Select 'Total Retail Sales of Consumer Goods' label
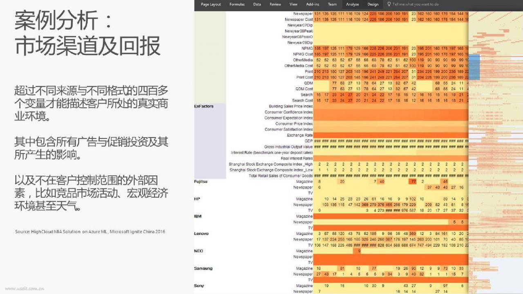This screenshot has width=523, height=294. [x=281, y=176]
